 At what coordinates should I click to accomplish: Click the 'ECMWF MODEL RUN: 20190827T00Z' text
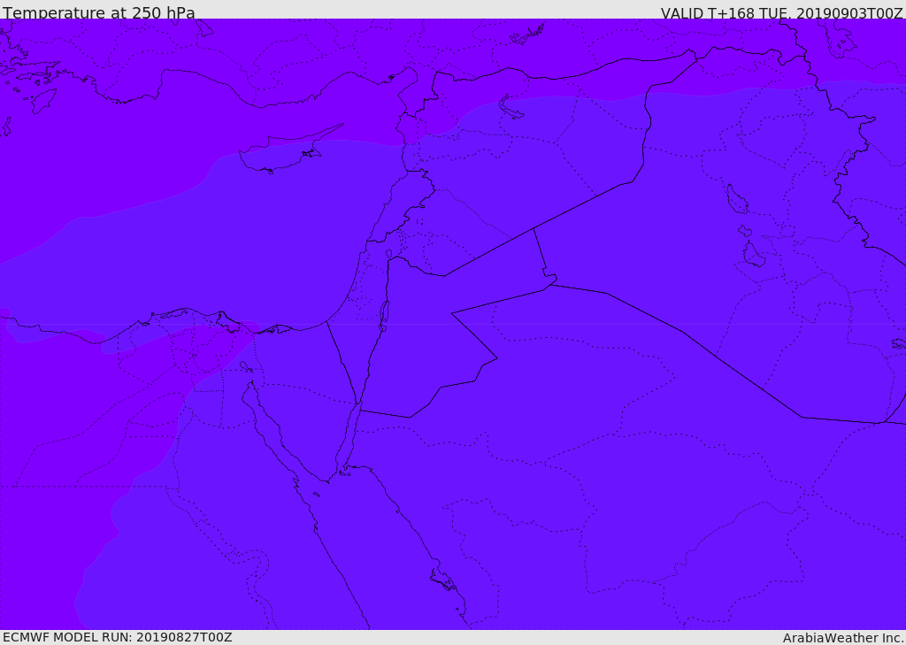click(118, 637)
